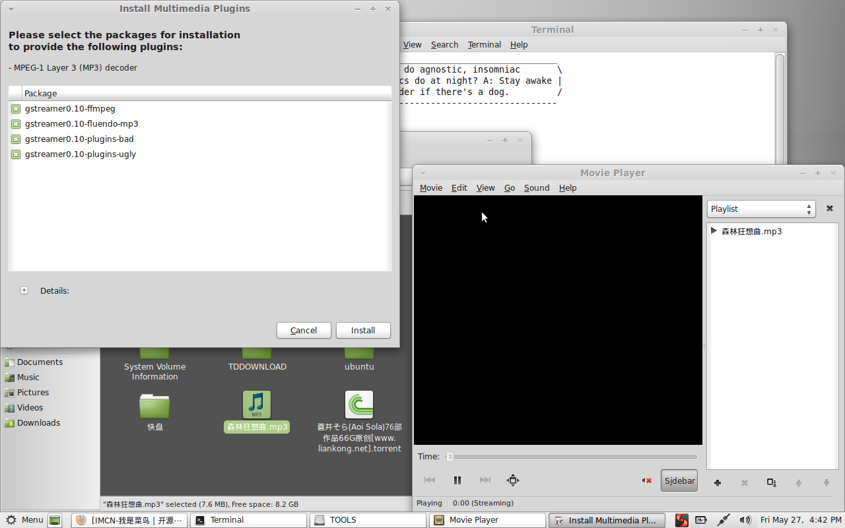Mute the Movie Player audio
Image resolution: width=845 pixels, height=528 pixels.
tap(646, 480)
